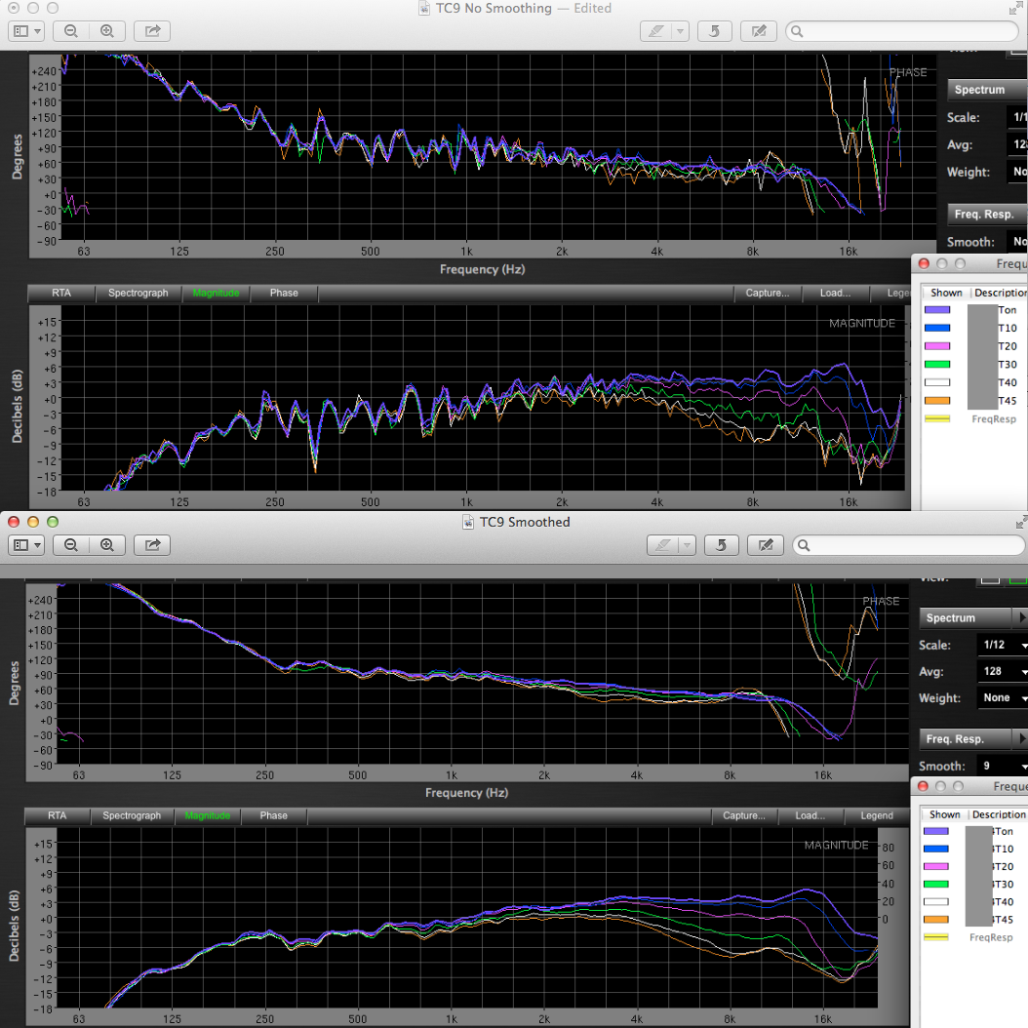This screenshot has height=1028, width=1028.
Task: Click Spectrum header in upper analyzer panel
Action: [x=987, y=90]
